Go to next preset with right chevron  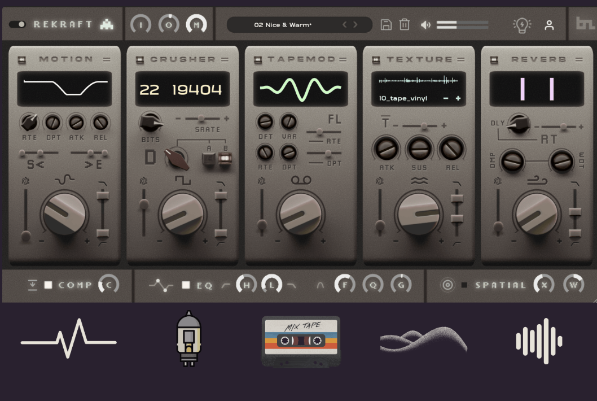click(x=355, y=25)
